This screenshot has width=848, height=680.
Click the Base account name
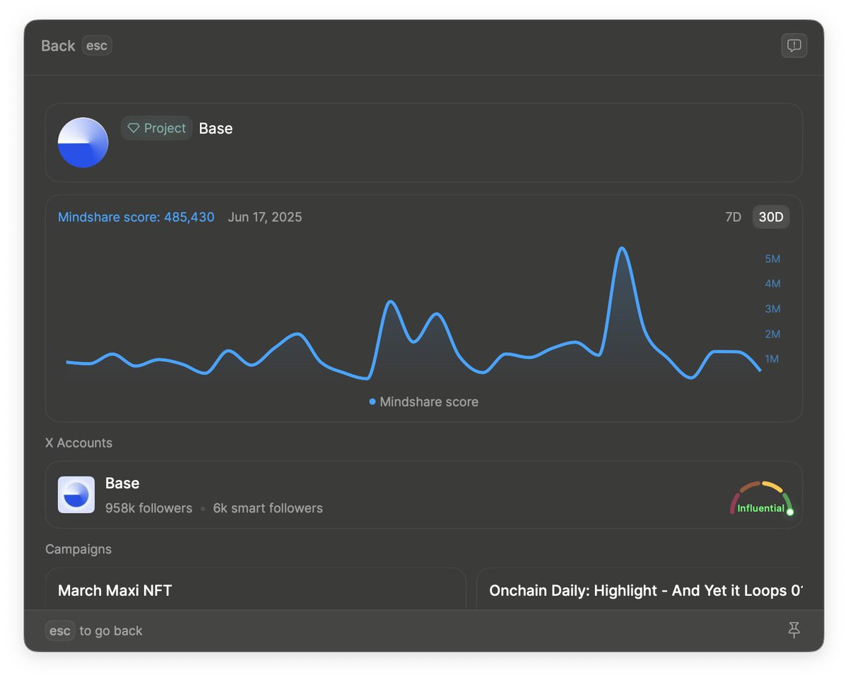click(x=122, y=483)
